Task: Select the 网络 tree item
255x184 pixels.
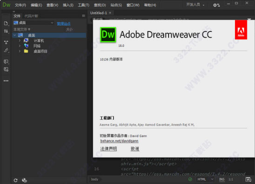Action: click(x=37, y=46)
